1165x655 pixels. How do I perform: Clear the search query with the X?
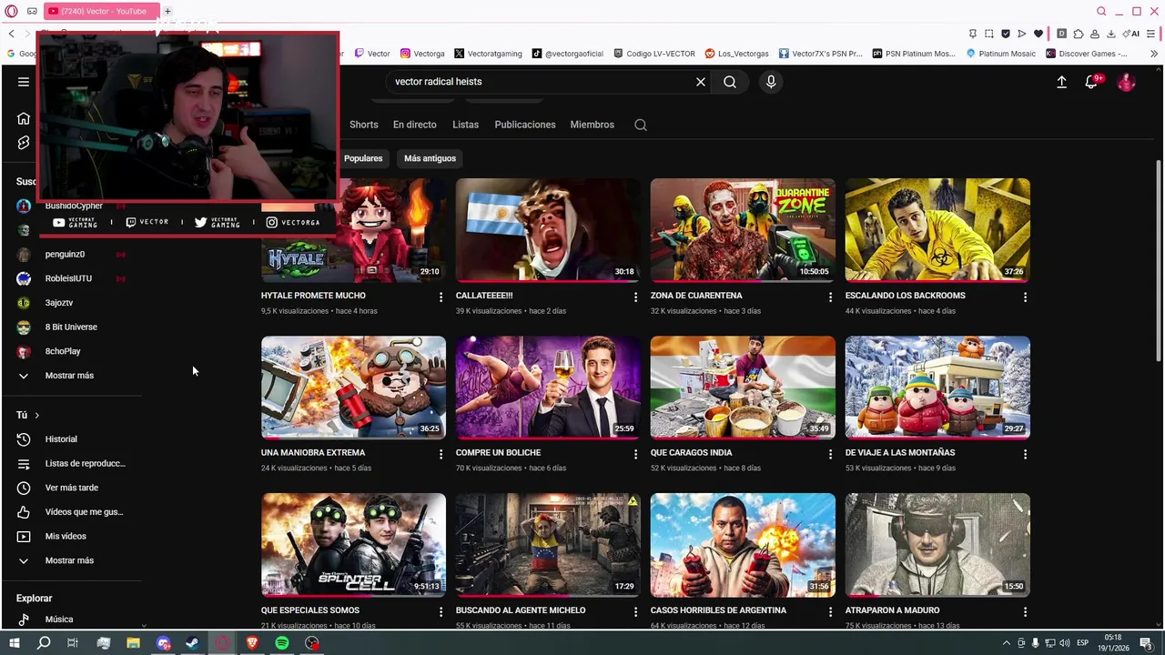point(701,82)
